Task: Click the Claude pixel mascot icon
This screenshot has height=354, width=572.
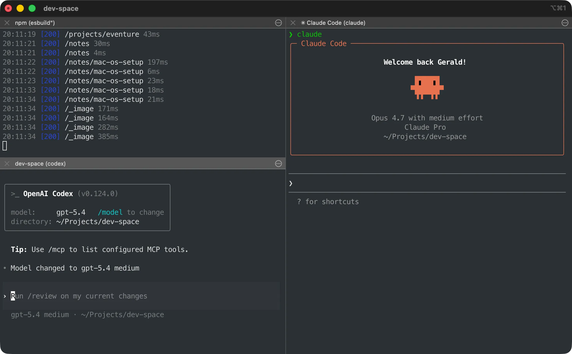Action: 427,88
